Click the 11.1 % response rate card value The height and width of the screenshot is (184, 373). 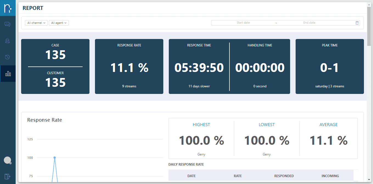129,68
